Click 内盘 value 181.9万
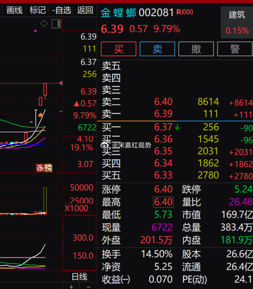Screen dimensions: 253x289 tap(237, 240)
